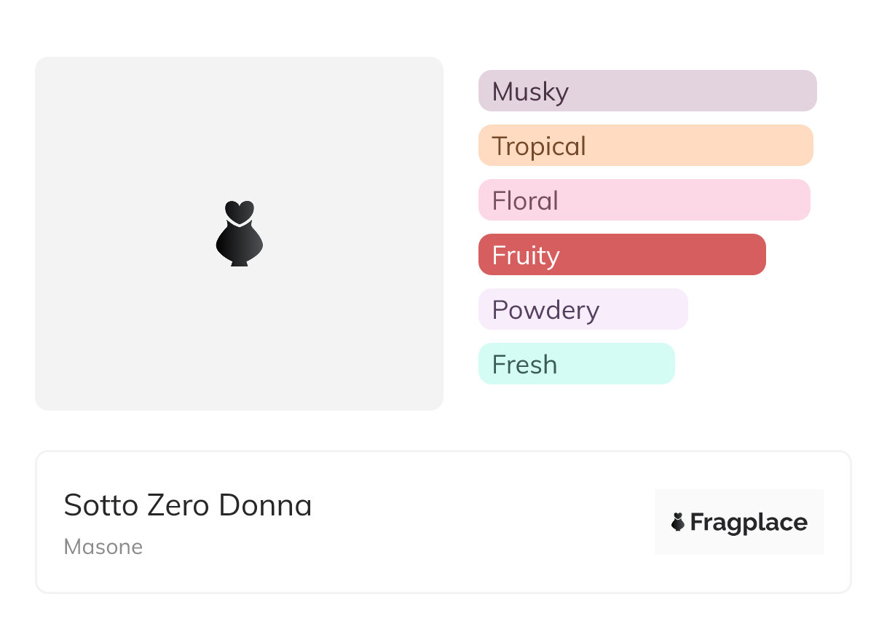This screenshot has height=629, width=887.
Task: Click the small bottle icon beside Fragplace
Action: (678, 522)
